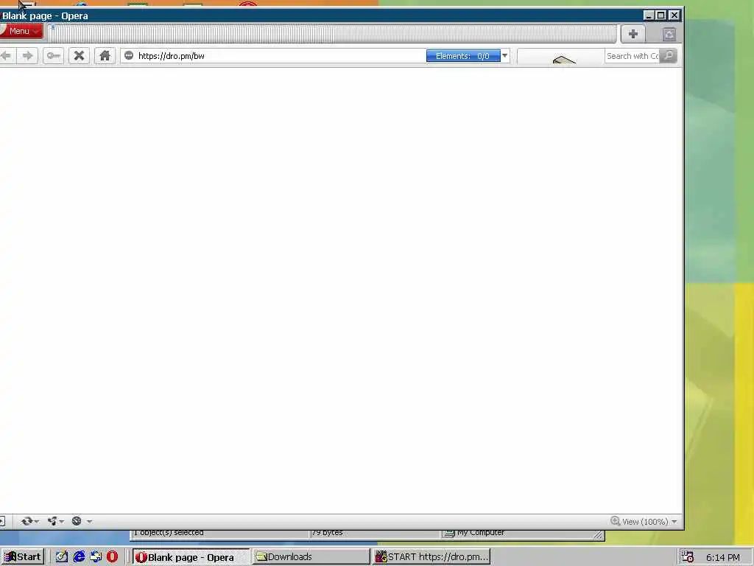The image size is (754, 566).
Task: Click the zoom magnifier icon in status bar
Action: (x=615, y=521)
